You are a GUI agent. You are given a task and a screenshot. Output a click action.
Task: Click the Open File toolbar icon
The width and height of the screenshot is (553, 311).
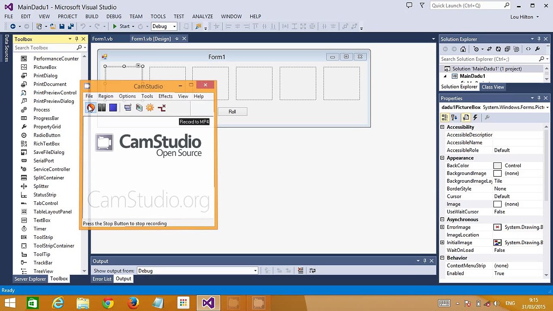[53, 26]
